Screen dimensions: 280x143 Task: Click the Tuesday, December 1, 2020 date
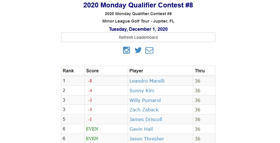click(x=138, y=29)
